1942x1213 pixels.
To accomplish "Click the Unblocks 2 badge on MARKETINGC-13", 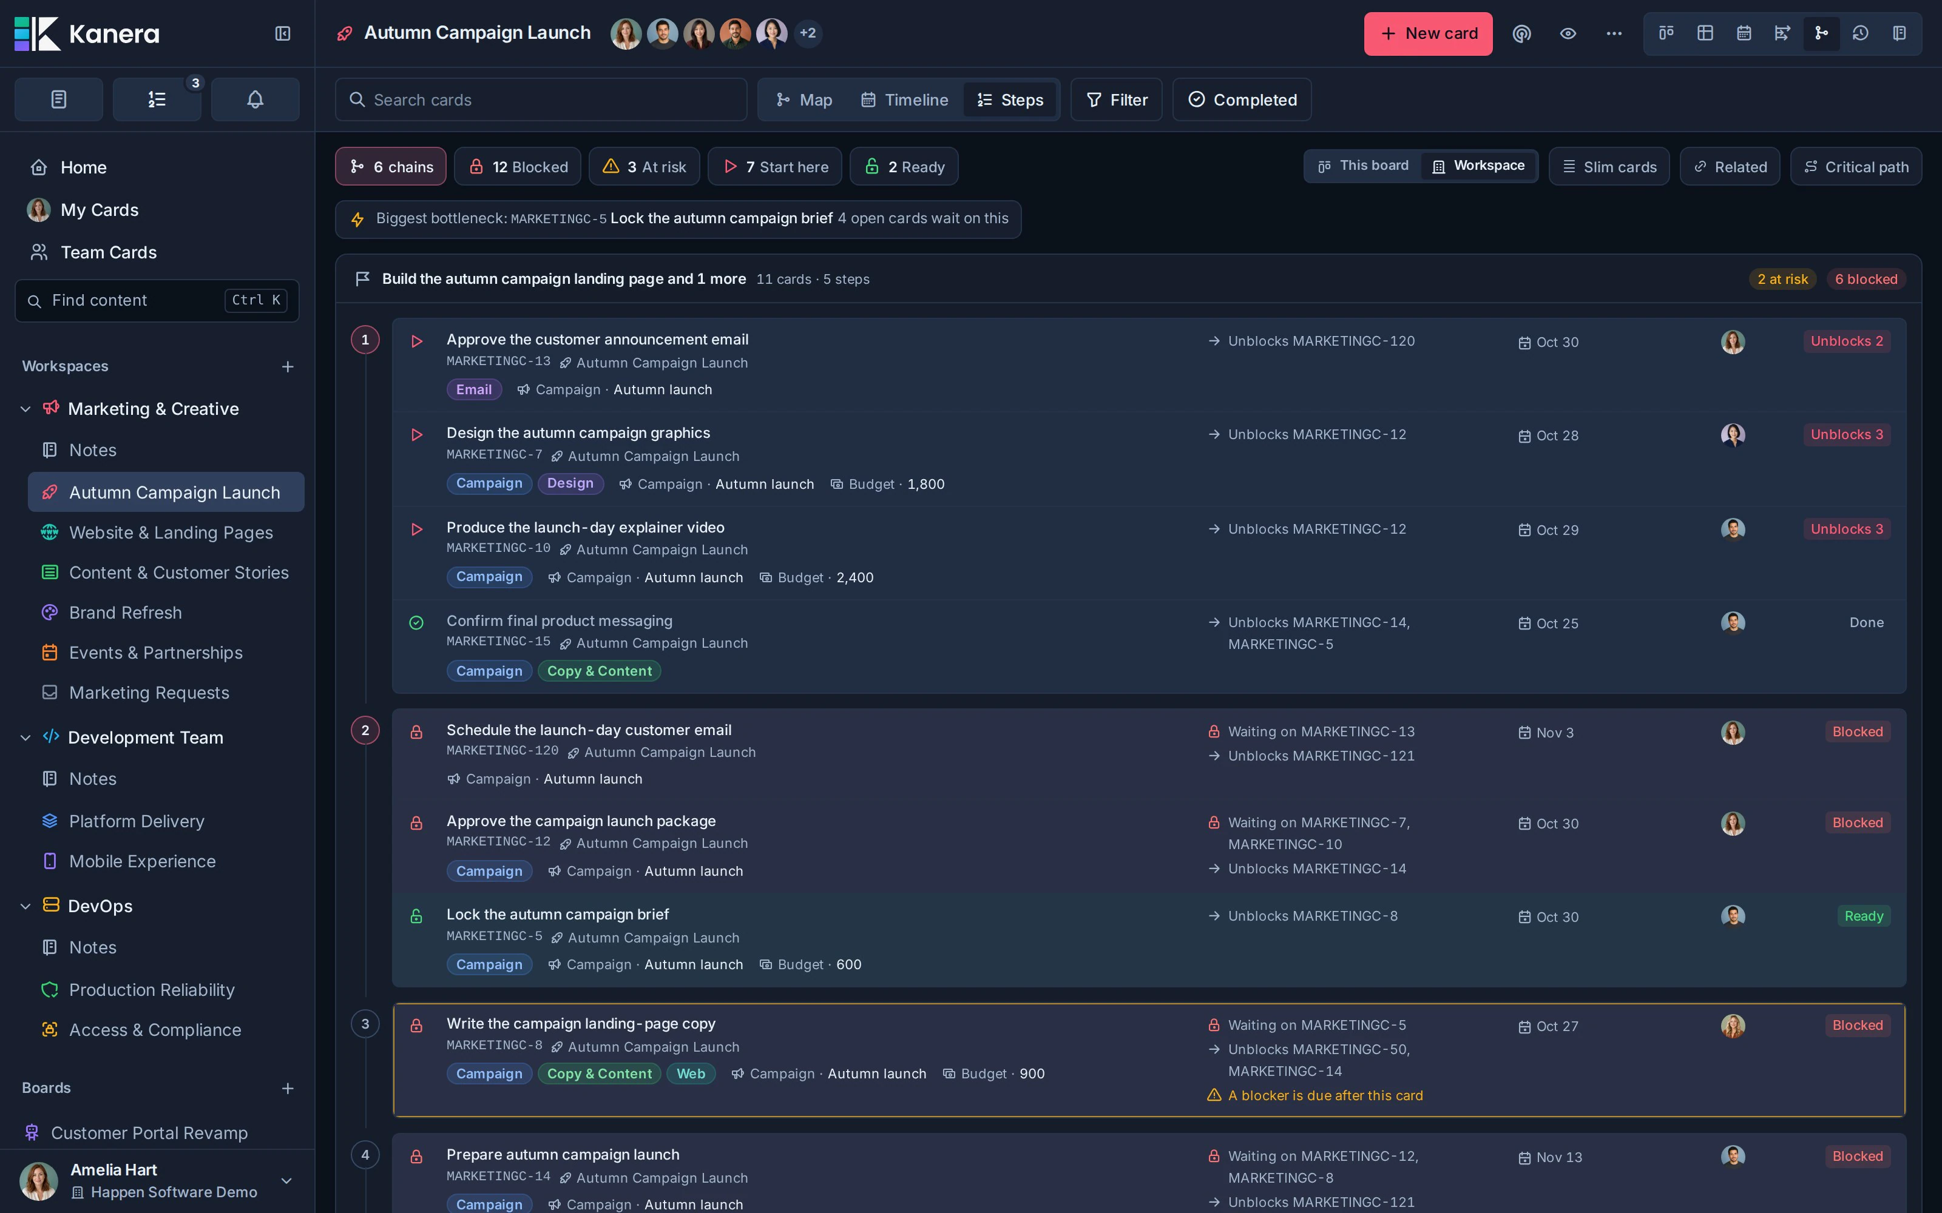I will tap(1847, 341).
